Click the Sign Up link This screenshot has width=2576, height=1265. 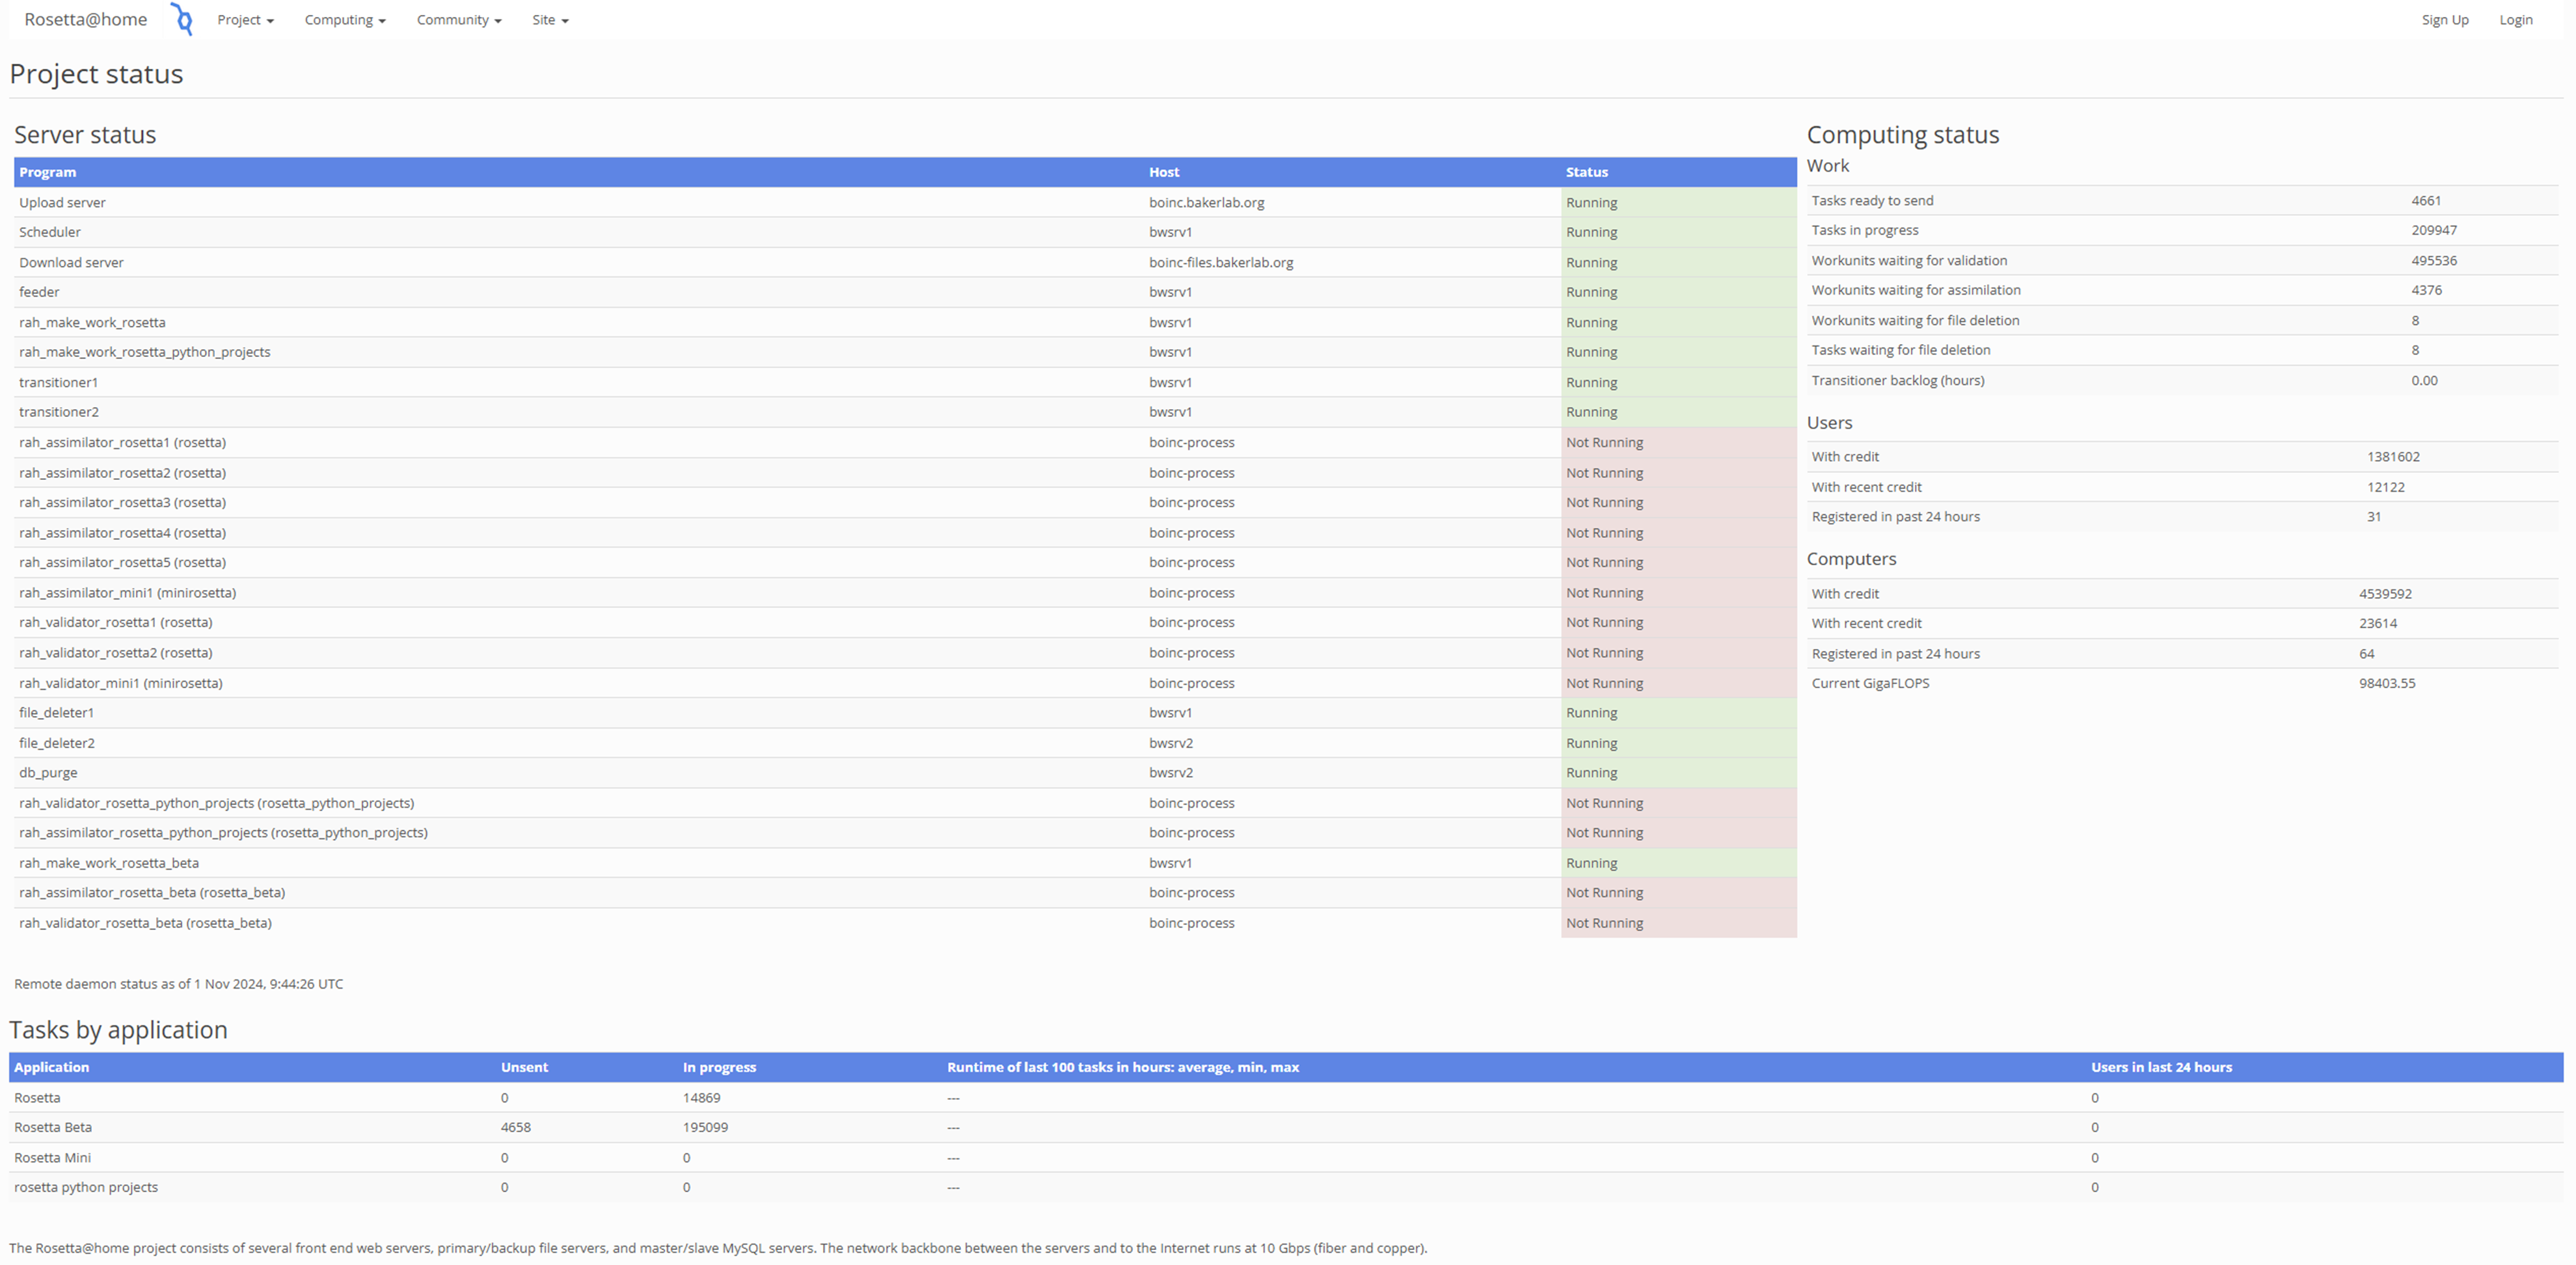pyautogui.click(x=2444, y=20)
